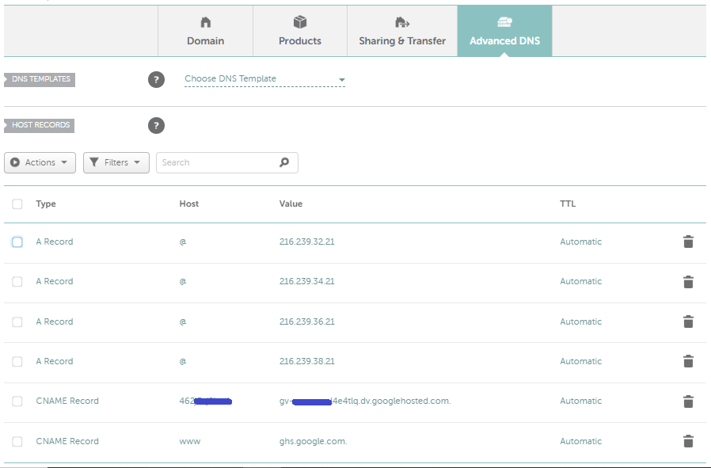The width and height of the screenshot is (711, 468).
Task: Click Automatic TTL for 216.239.32.21 record
Action: click(581, 242)
